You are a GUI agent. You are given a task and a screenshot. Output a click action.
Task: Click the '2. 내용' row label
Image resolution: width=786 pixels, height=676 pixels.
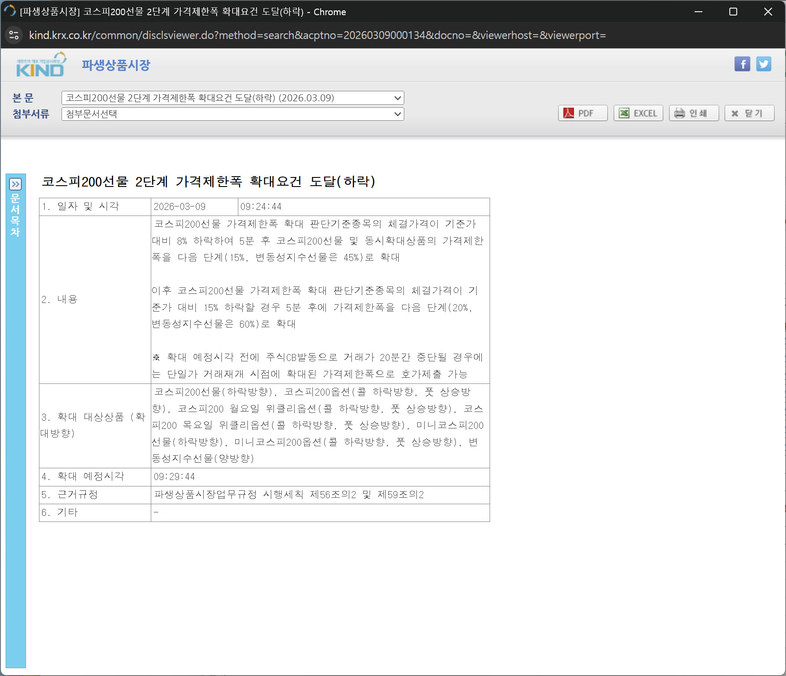click(x=59, y=299)
